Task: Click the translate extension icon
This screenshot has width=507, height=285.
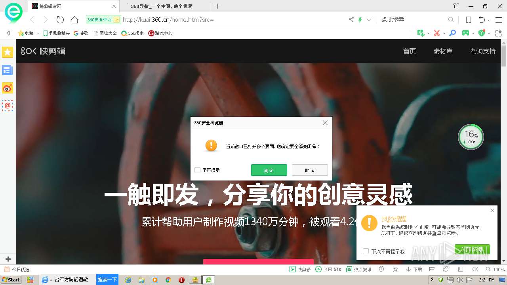Action: pyautogui.click(x=421, y=33)
